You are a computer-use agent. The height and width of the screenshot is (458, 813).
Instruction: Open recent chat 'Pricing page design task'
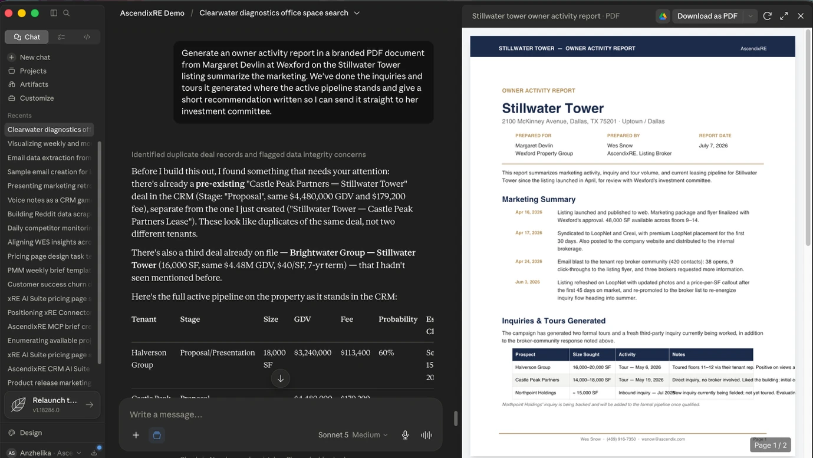point(49,256)
